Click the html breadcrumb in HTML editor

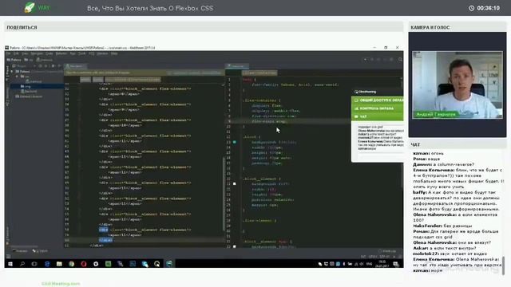tap(85, 80)
